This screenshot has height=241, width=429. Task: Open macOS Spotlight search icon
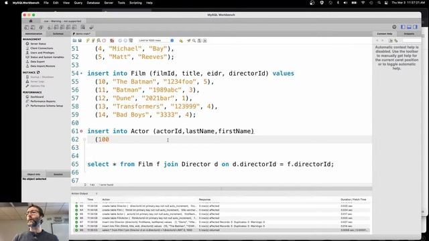[379, 3]
